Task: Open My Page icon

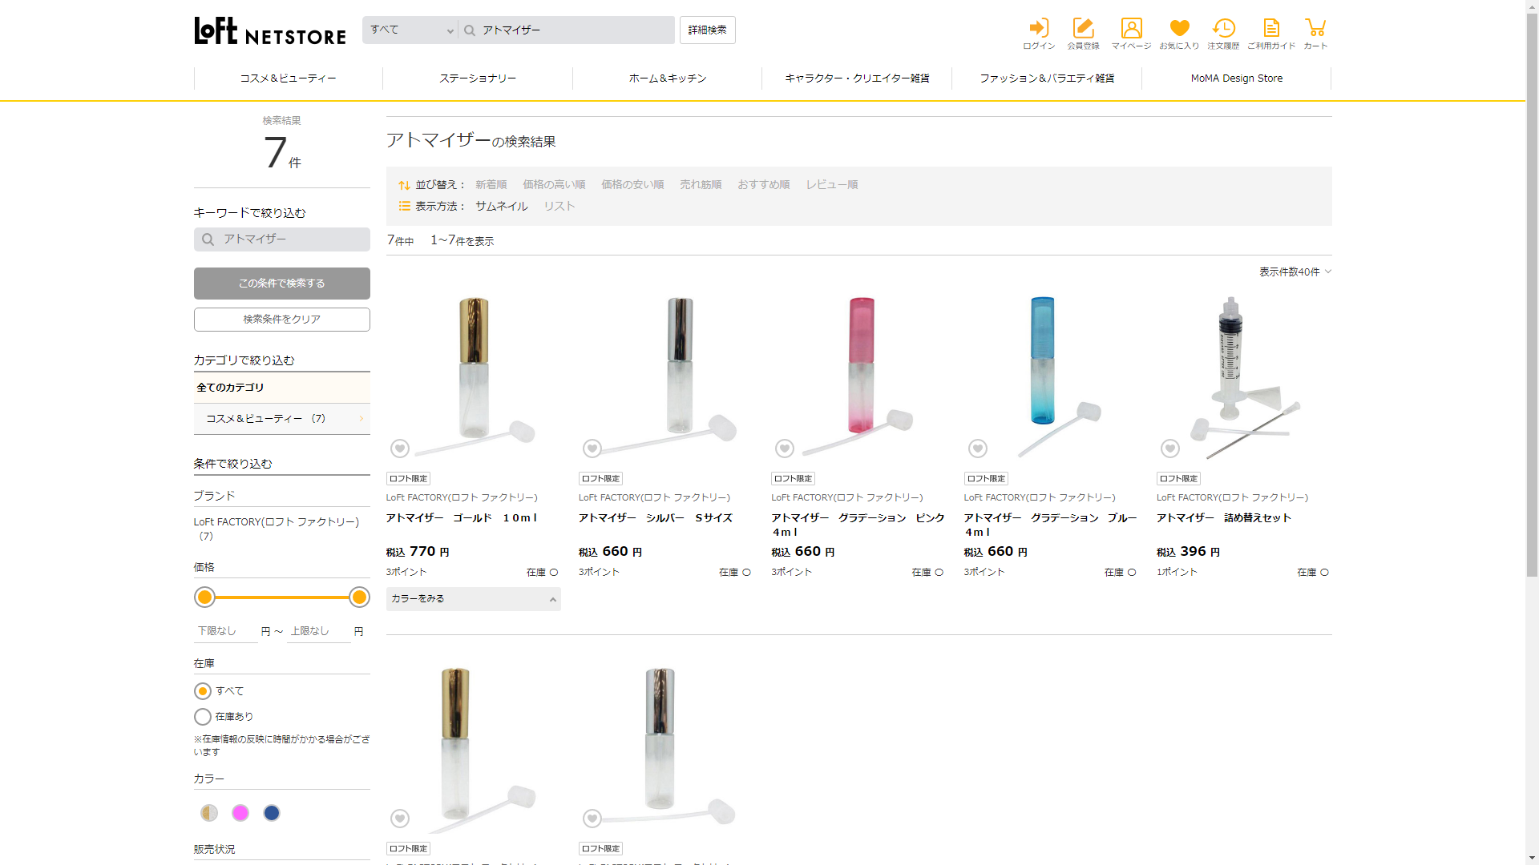Action: pyautogui.click(x=1131, y=34)
